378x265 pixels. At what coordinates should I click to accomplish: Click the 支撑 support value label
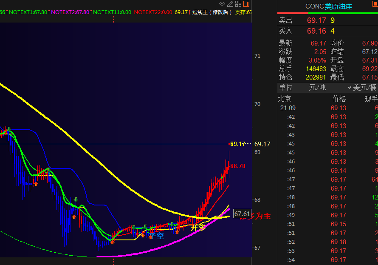(243, 12)
